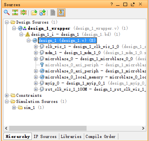Click the Expand All toolbar icon
The image size is (149, 141).
pos(24,13)
